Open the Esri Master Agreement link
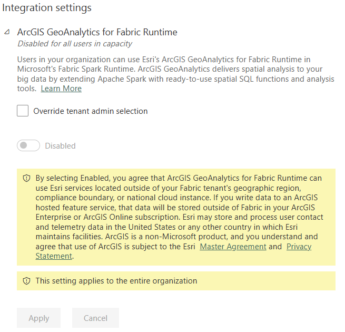 click(x=233, y=246)
